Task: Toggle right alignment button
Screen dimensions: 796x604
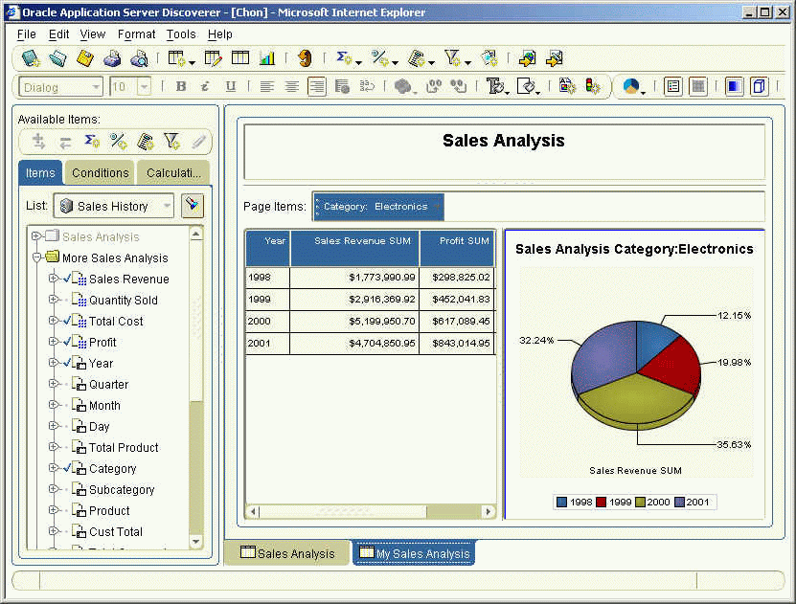Action: (x=317, y=87)
